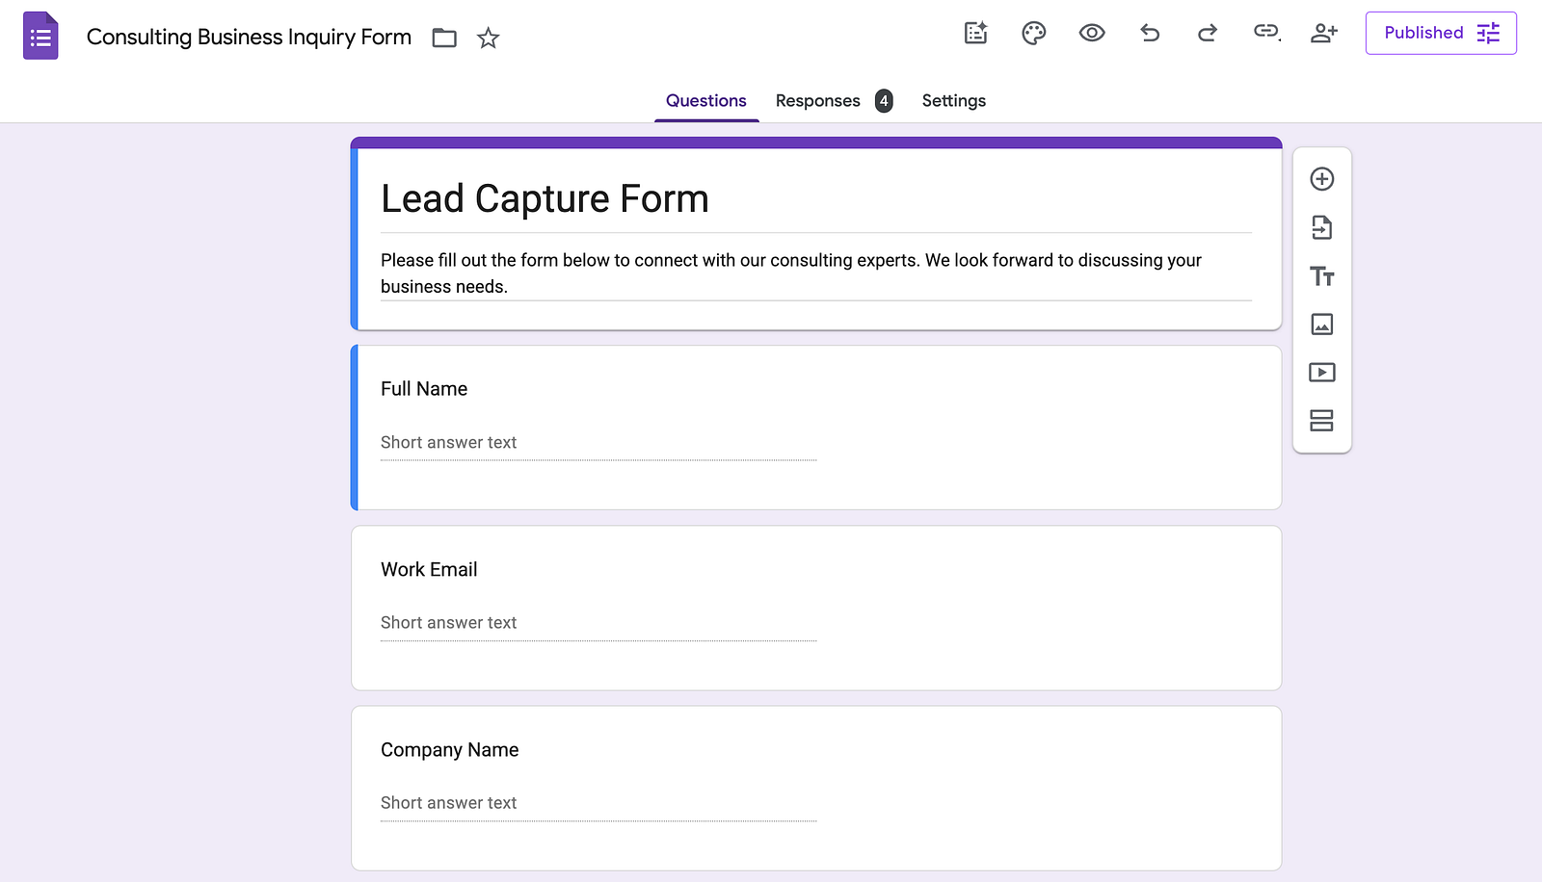This screenshot has width=1542, height=882.
Task: Add a new section to the form
Action: (1322, 421)
